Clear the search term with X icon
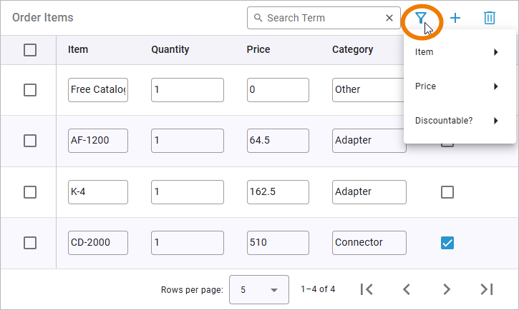 click(x=389, y=19)
